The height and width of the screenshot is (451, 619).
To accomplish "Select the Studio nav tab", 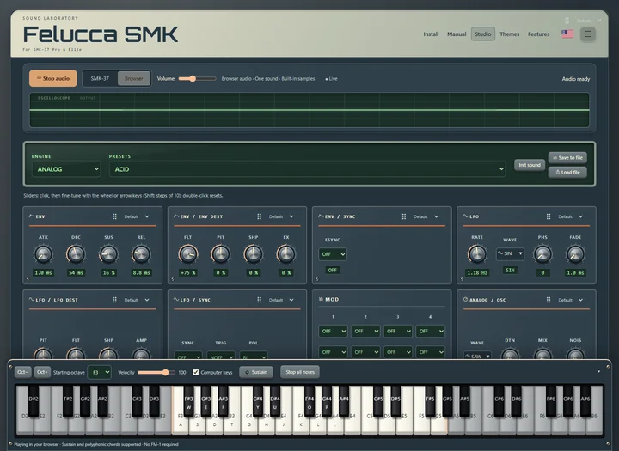I will [483, 34].
